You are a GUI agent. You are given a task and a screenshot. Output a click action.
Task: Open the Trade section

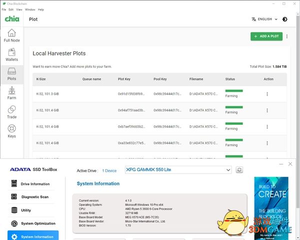pos(11,112)
